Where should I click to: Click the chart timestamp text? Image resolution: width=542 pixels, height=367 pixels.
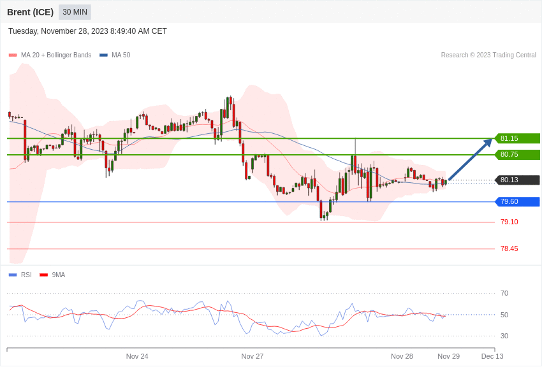87,31
